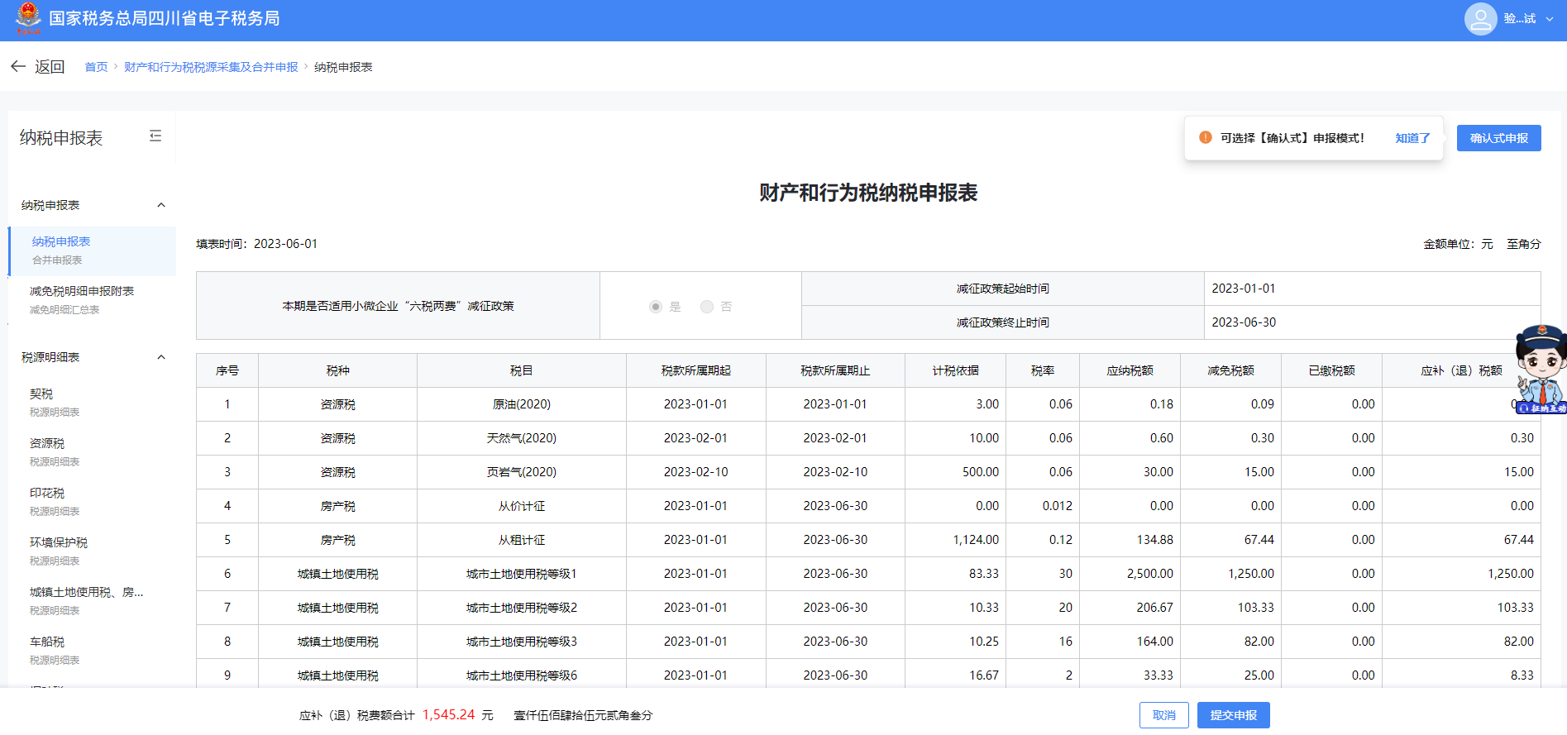Click the 取消 cancel button
1567x735 pixels.
tap(1163, 715)
